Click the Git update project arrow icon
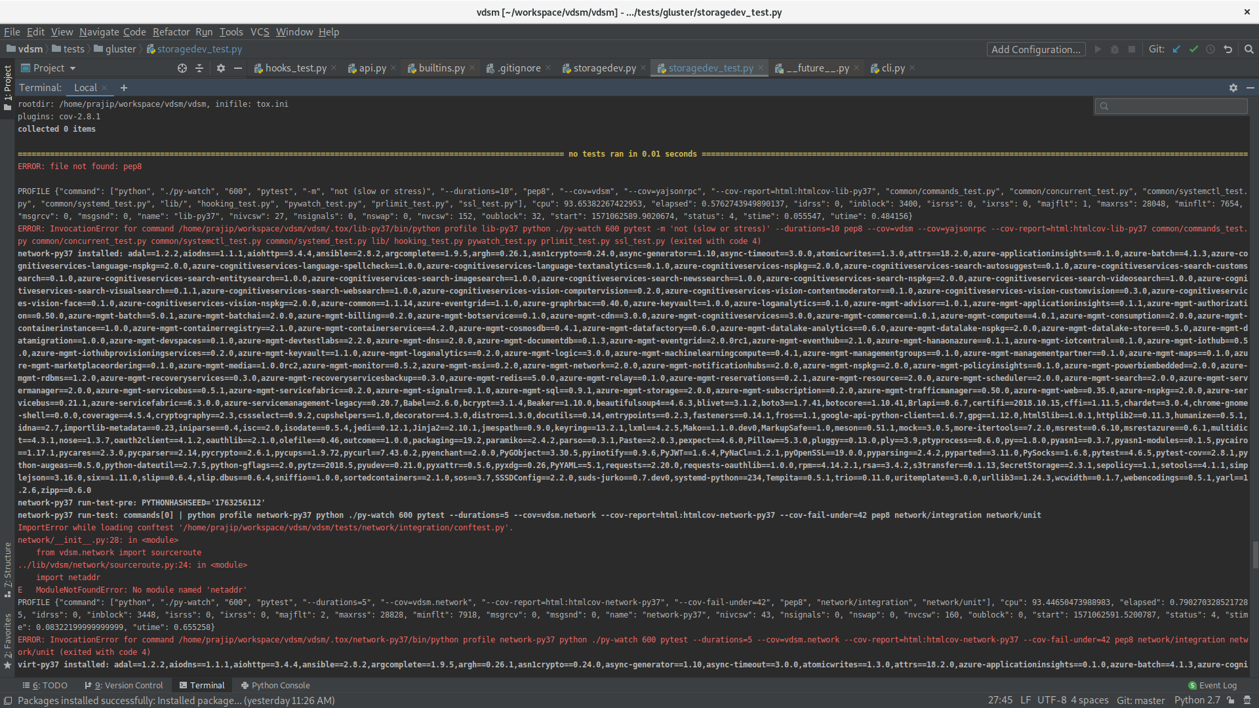This screenshot has height=708, width=1259. [x=1176, y=49]
